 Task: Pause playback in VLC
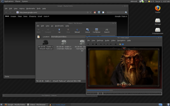(93, 44)
